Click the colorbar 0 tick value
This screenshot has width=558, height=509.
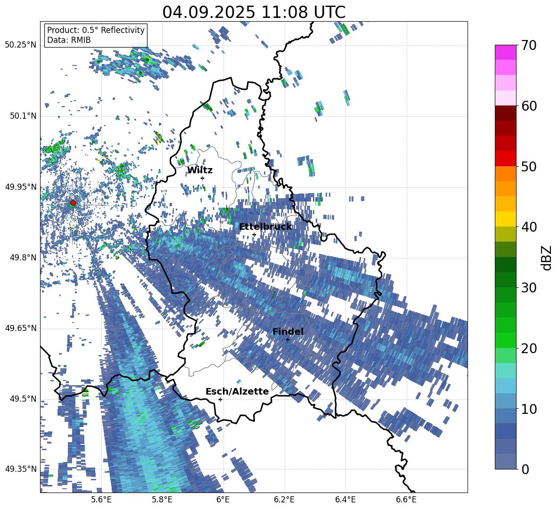(x=525, y=469)
